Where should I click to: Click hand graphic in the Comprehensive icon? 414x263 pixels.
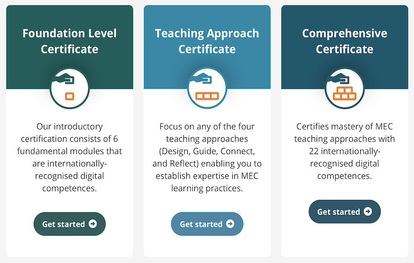pyautogui.click(x=338, y=78)
